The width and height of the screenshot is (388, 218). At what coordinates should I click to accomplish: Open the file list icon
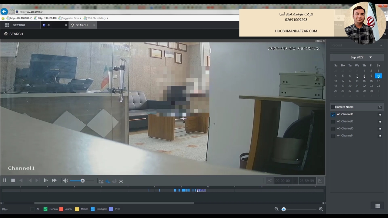click(x=377, y=206)
